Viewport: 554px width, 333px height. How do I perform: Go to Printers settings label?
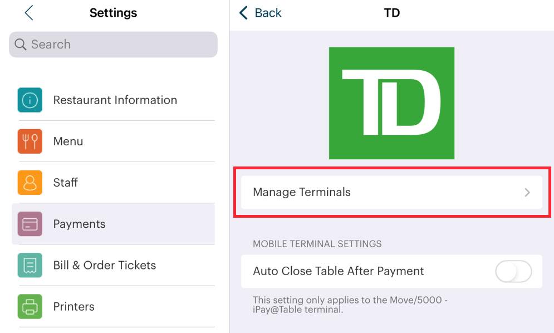pyautogui.click(x=73, y=306)
